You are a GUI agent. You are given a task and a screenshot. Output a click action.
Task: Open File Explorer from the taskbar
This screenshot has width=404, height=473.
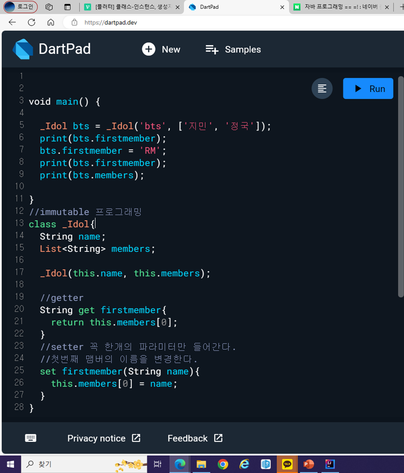(x=201, y=464)
